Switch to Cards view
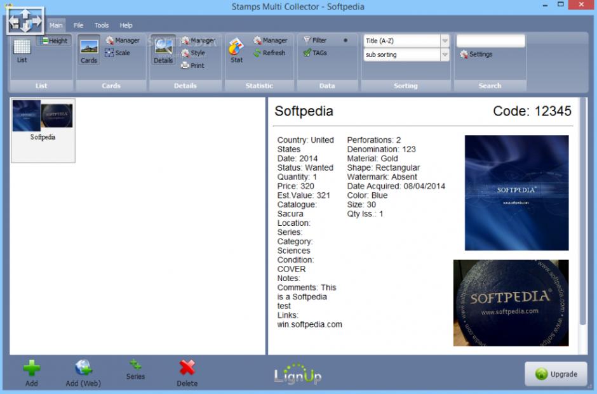The width and height of the screenshot is (597, 394). point(89,50)
